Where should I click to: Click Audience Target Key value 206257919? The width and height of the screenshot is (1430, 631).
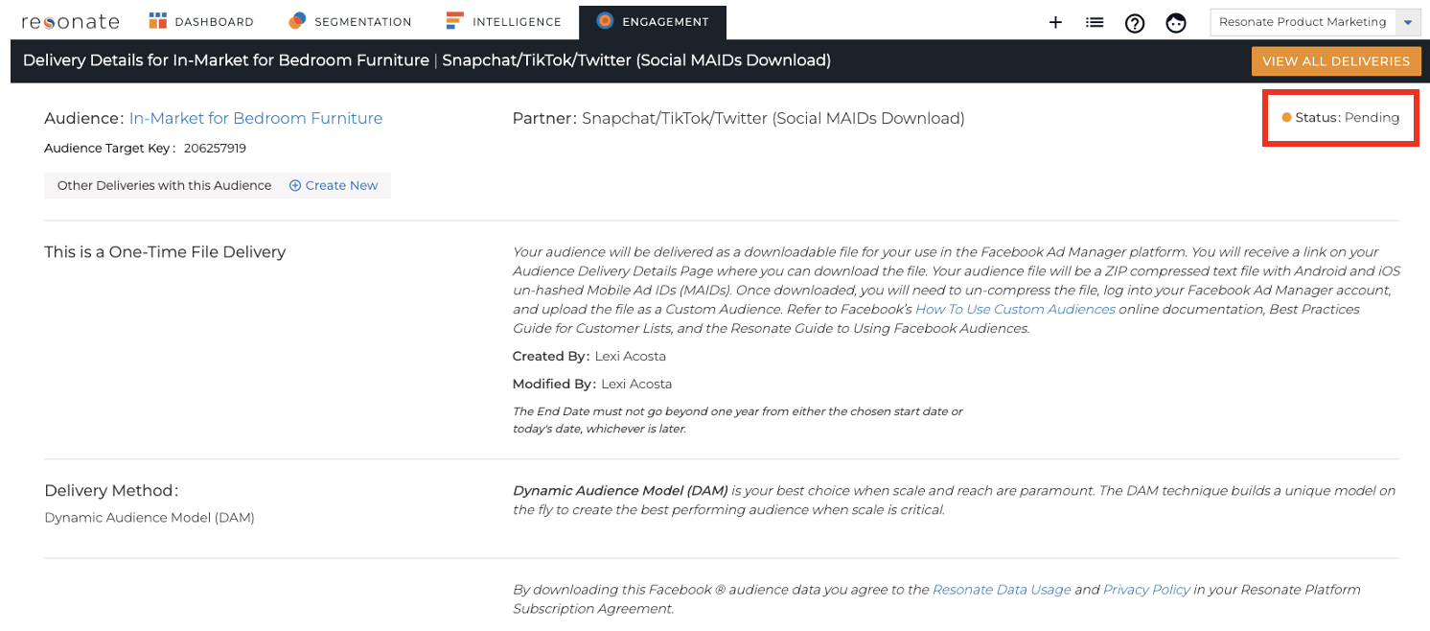point(216,149)
